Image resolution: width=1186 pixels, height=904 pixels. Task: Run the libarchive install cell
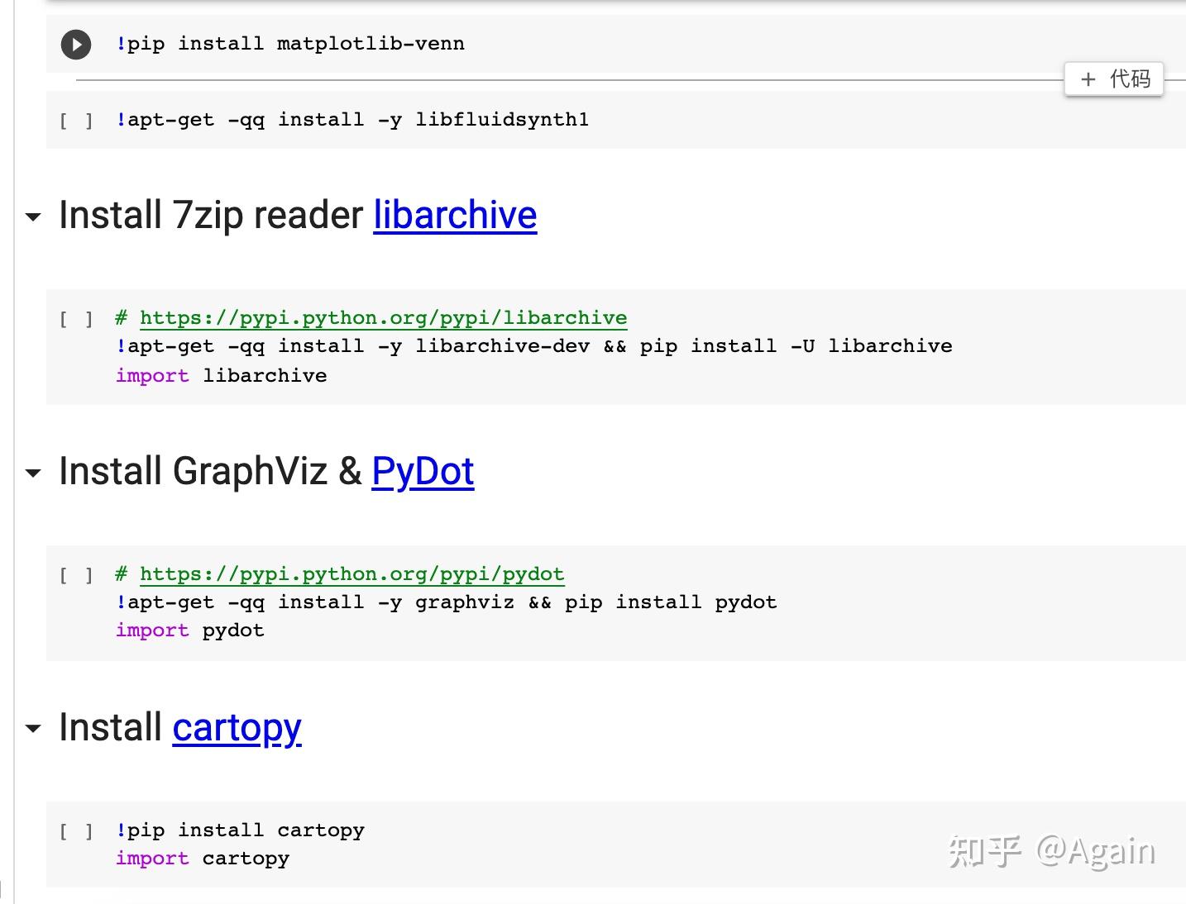tap(76, 319)
